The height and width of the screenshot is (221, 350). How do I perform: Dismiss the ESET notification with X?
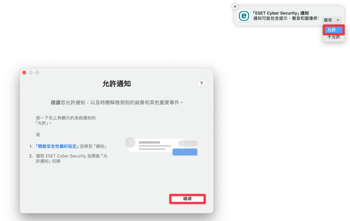[x=235, y=7]
